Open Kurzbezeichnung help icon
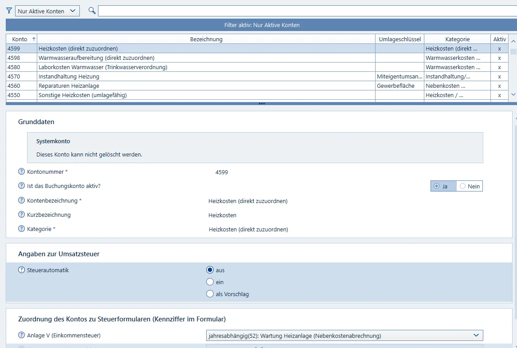This screenshot has width=517, height=348. [21, 215]
